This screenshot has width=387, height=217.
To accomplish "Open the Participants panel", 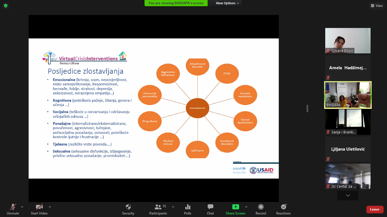I will [x=158, y=207].
